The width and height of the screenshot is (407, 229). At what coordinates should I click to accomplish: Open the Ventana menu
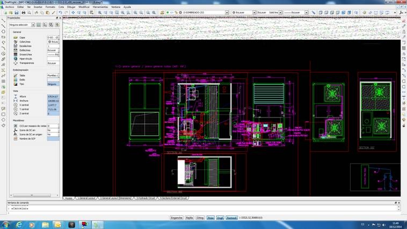(x=116, y=7)
